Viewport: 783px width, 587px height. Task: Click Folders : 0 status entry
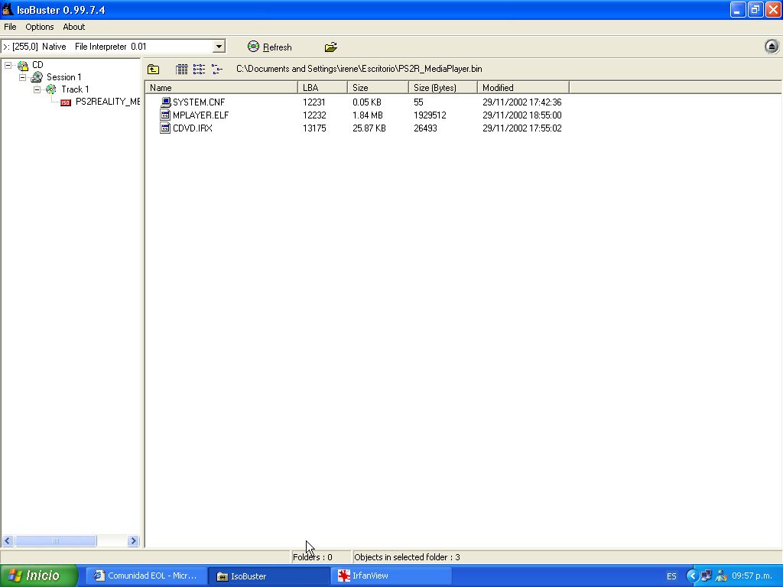(x=313, y=557)
